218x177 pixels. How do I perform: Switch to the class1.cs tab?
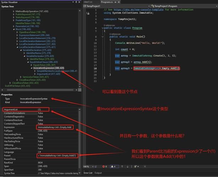88,2
